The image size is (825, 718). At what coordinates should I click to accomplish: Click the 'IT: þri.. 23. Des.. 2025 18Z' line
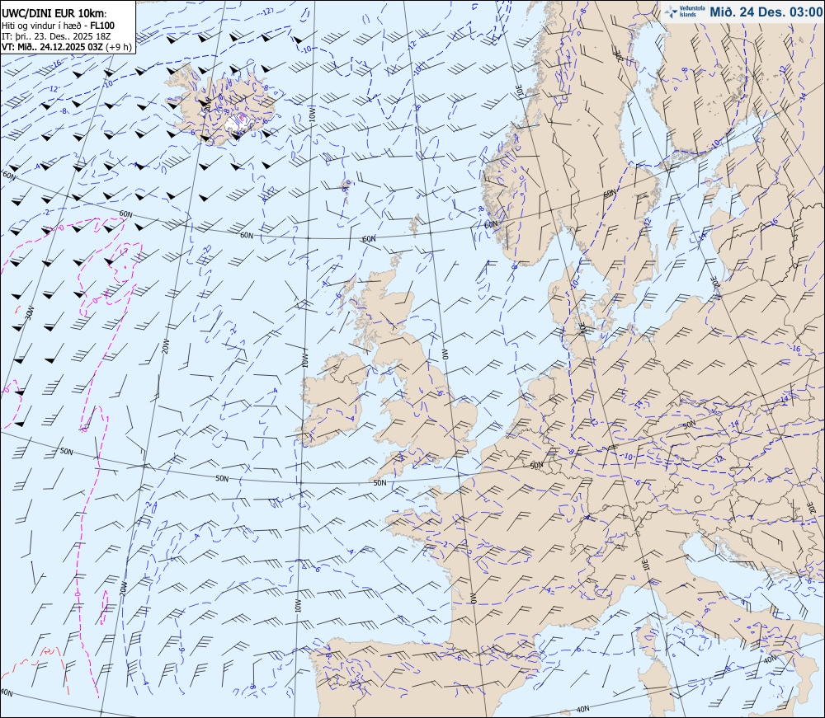click(x=56, y=35)
